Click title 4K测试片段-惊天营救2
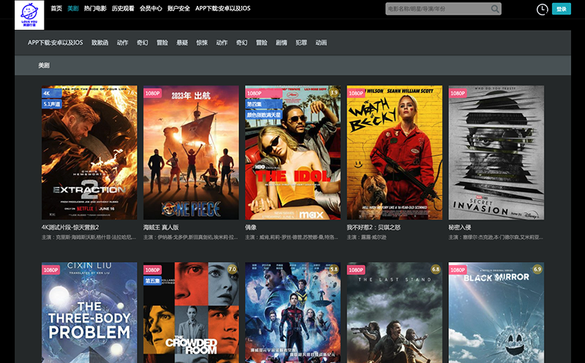This screenshot has width=585, height=363. pos(70,228)
